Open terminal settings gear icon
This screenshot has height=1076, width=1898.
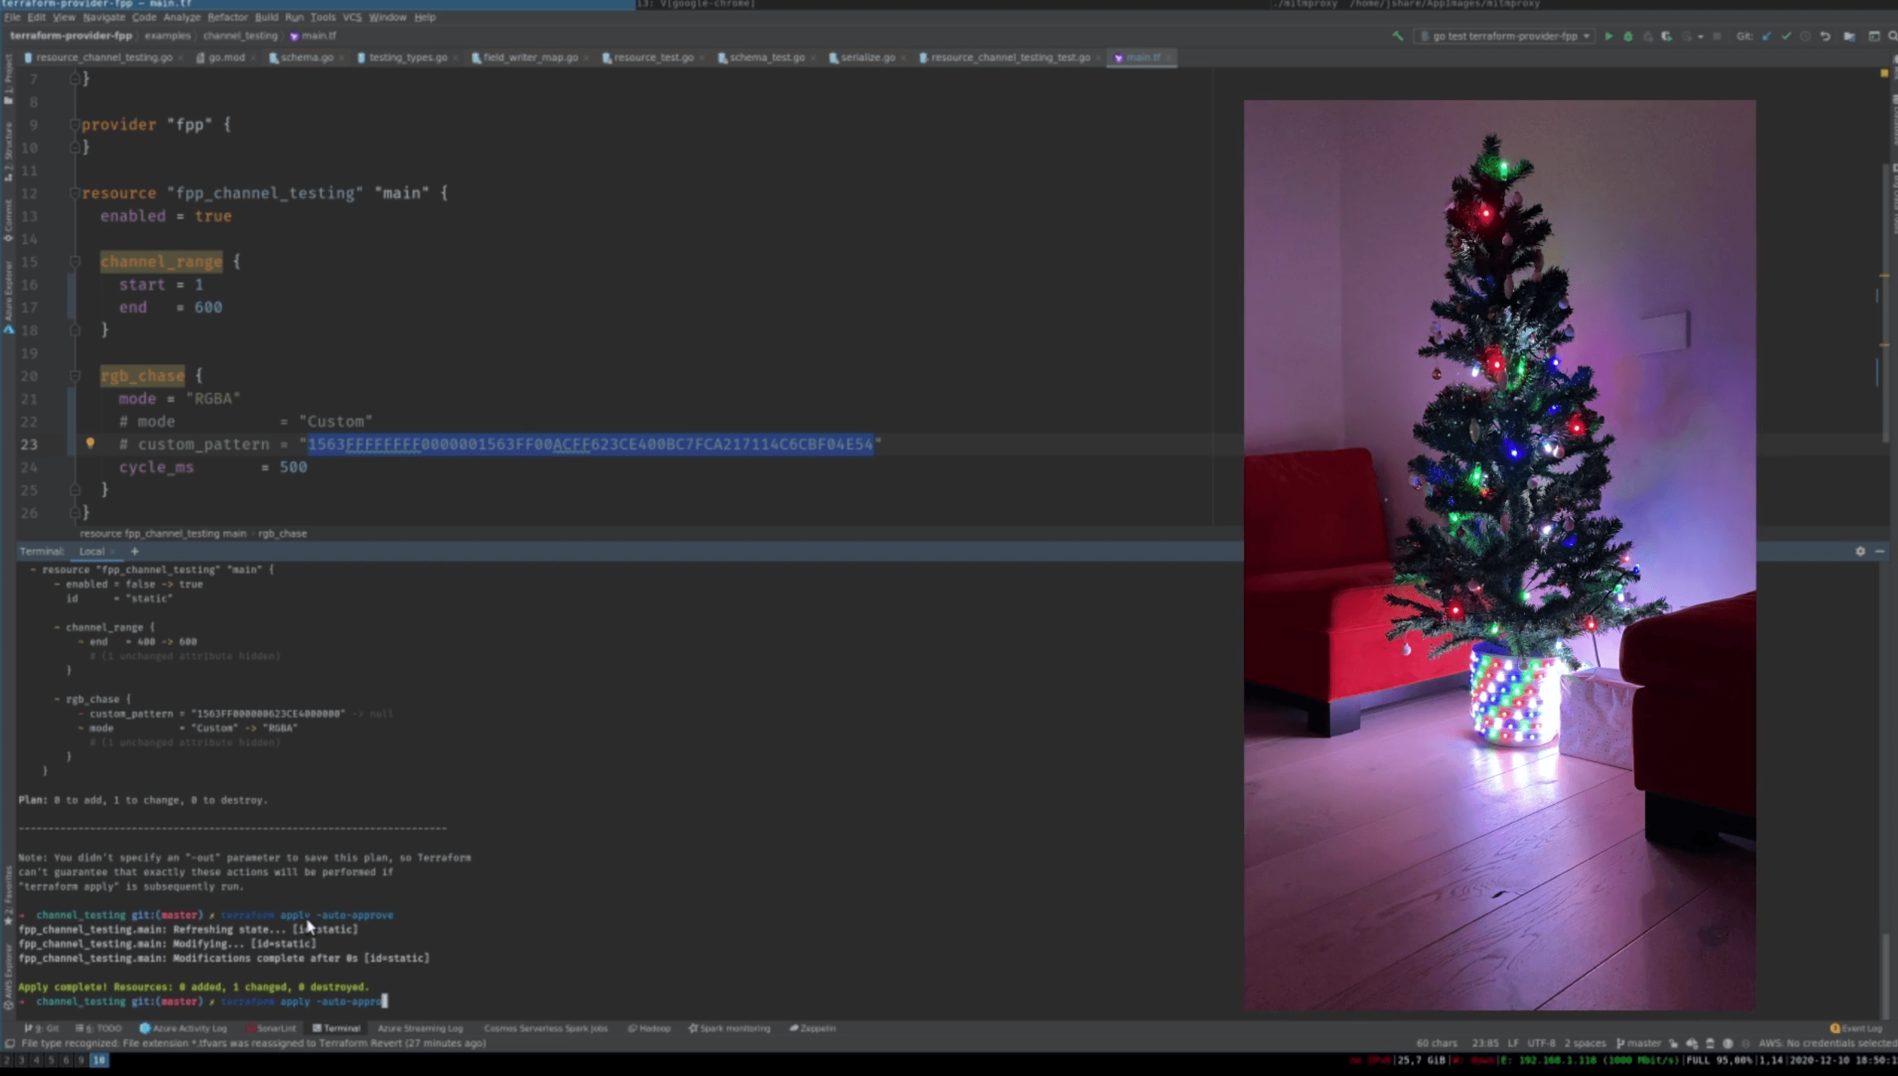tap(1860, 551)
